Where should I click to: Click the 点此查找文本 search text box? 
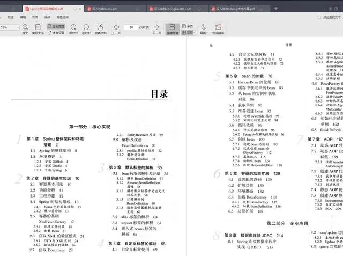(332, 17)
